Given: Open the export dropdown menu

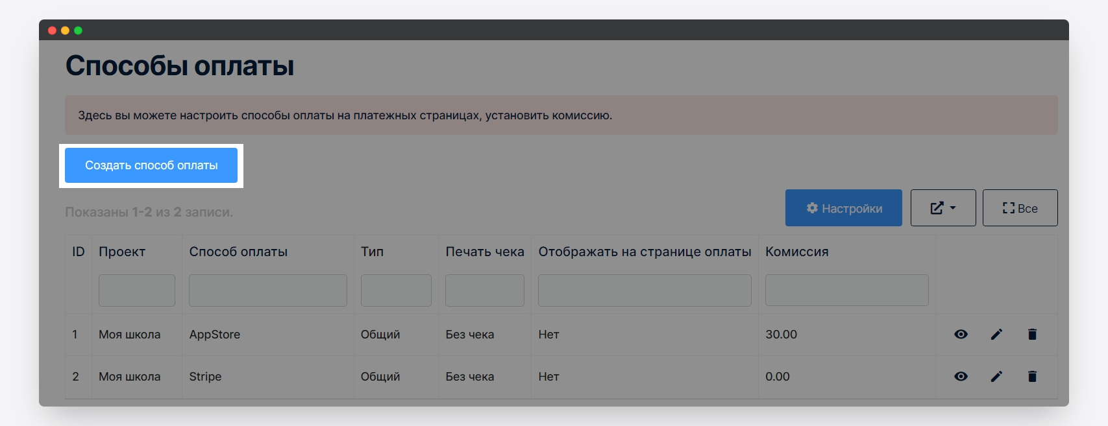Looking at the screenshot, I should tap(942, 208).
